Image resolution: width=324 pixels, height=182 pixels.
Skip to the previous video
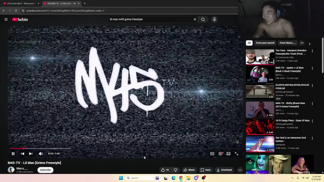click(23, 153)
